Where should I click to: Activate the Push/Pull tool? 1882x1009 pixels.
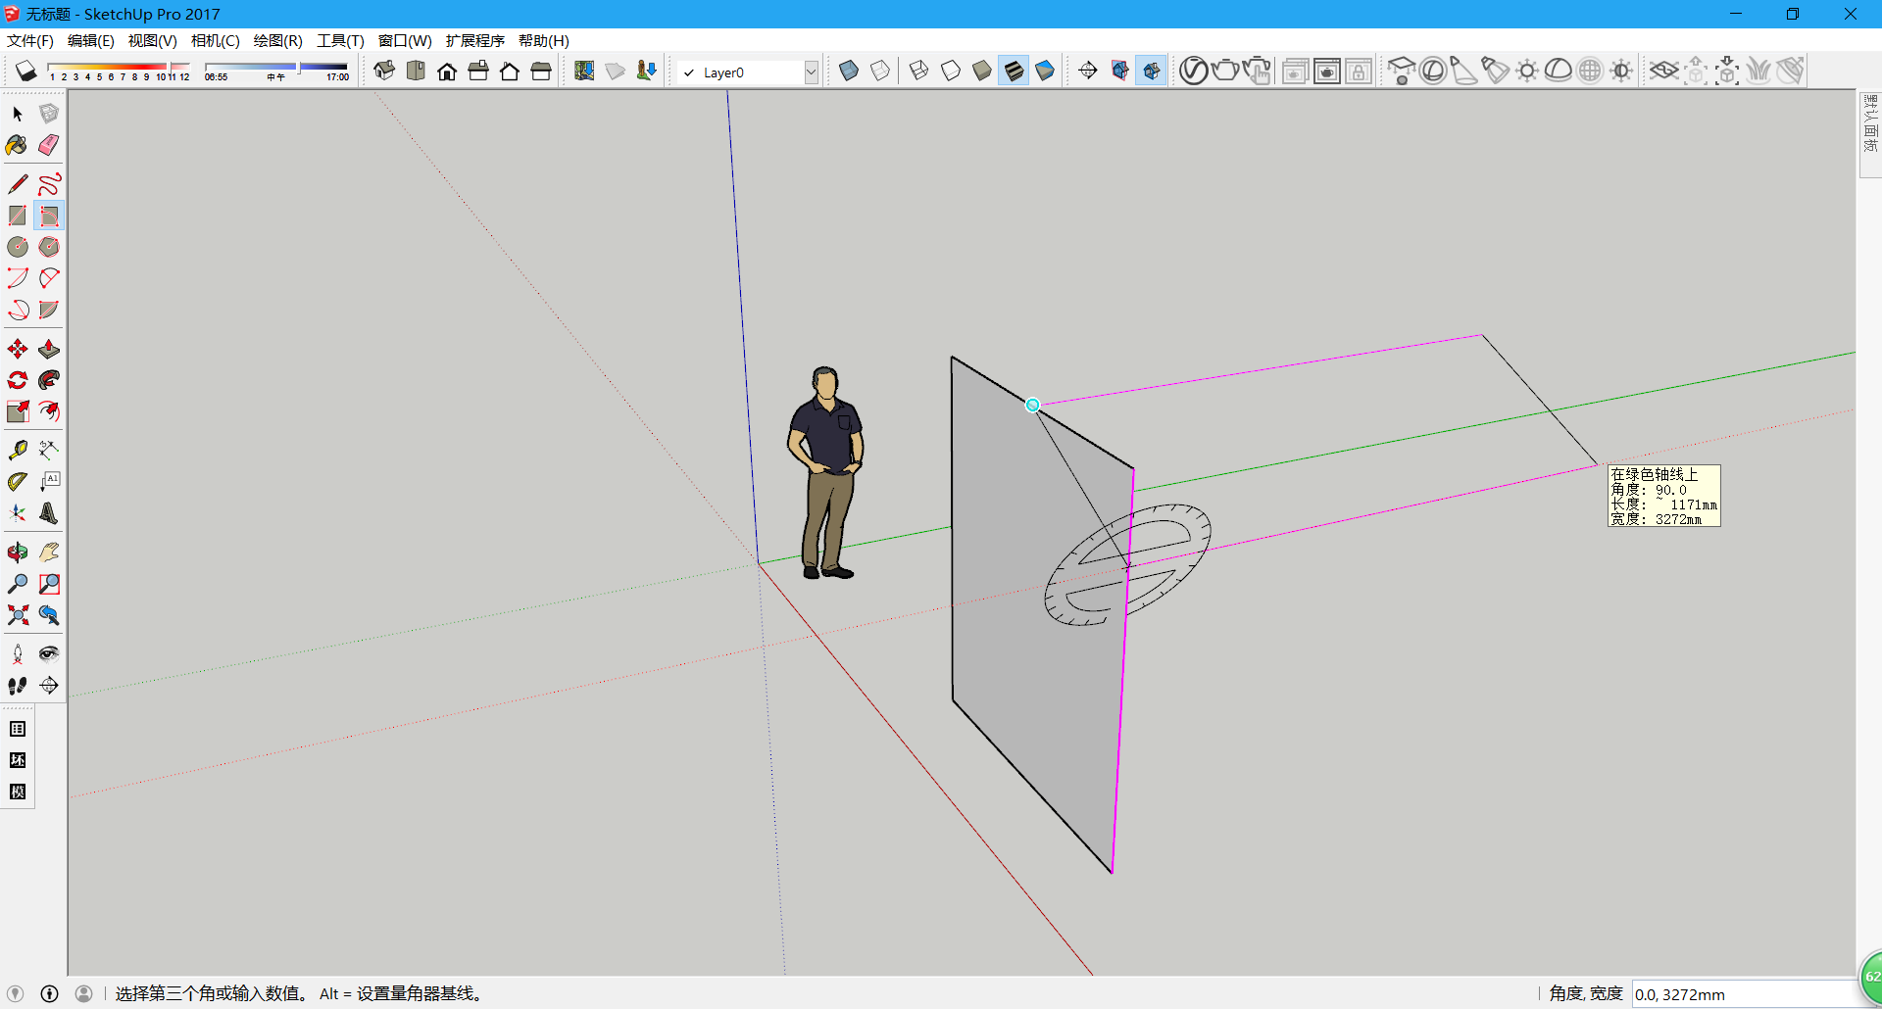tap(49, 349)
